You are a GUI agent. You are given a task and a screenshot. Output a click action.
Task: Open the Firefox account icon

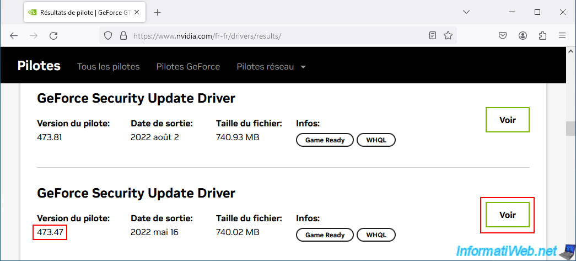click(x=523, y=35)
